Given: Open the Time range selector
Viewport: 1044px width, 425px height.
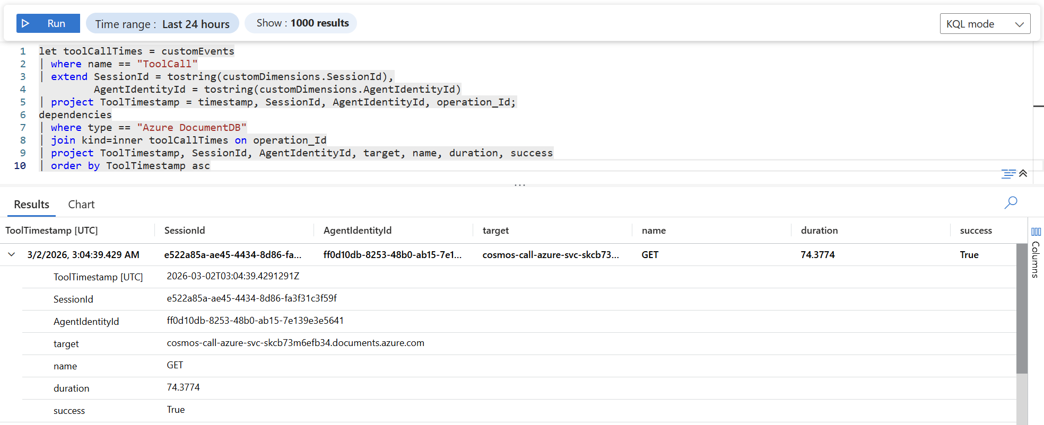Looking at the screenshot, I should point(162,24).
